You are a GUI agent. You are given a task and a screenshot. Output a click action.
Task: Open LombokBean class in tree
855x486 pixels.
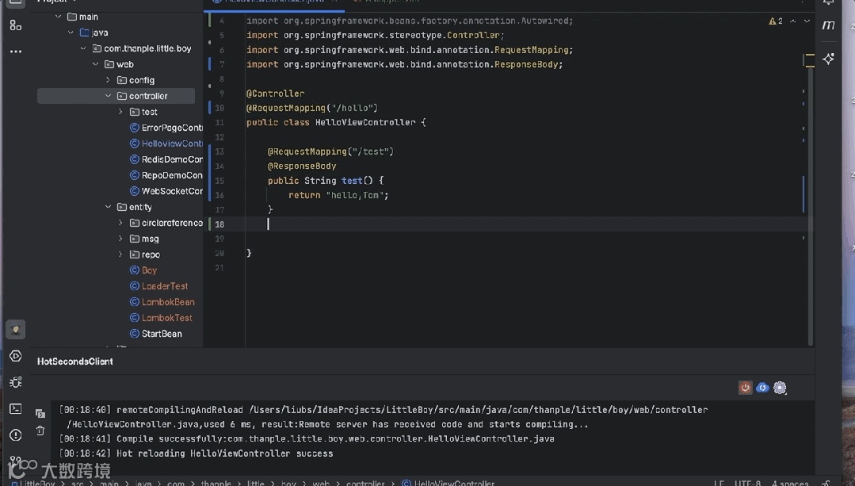click(168, 301)
